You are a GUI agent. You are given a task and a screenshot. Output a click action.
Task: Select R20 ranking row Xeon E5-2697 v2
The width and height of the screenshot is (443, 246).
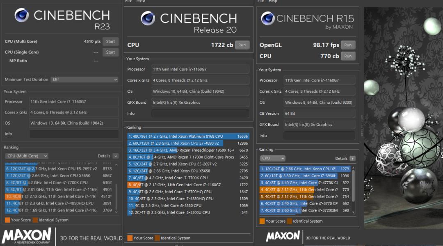pos(188,164)
